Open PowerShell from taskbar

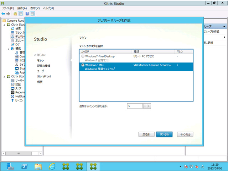[24, 166]
